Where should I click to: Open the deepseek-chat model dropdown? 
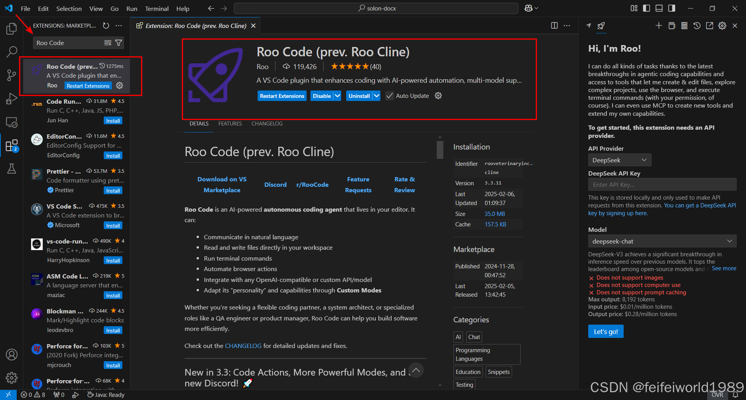tap(662, 241)
